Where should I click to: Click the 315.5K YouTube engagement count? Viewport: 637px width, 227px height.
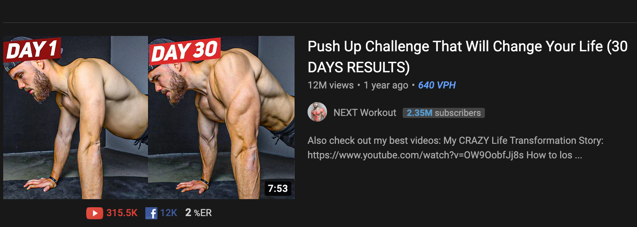tap(122, 213)
